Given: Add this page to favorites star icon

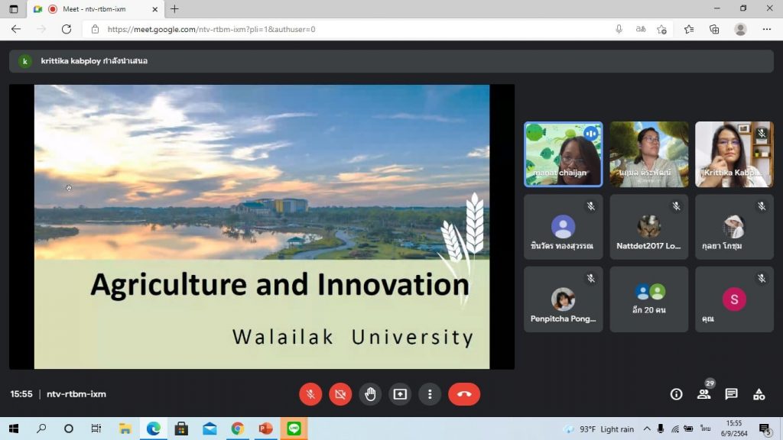Looking at the screenshot, I should point(661,29).
